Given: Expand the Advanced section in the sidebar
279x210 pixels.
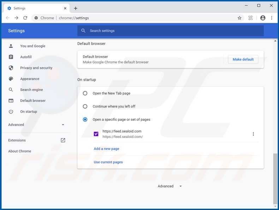Looking at the screenshot, I should coord(36,125).
